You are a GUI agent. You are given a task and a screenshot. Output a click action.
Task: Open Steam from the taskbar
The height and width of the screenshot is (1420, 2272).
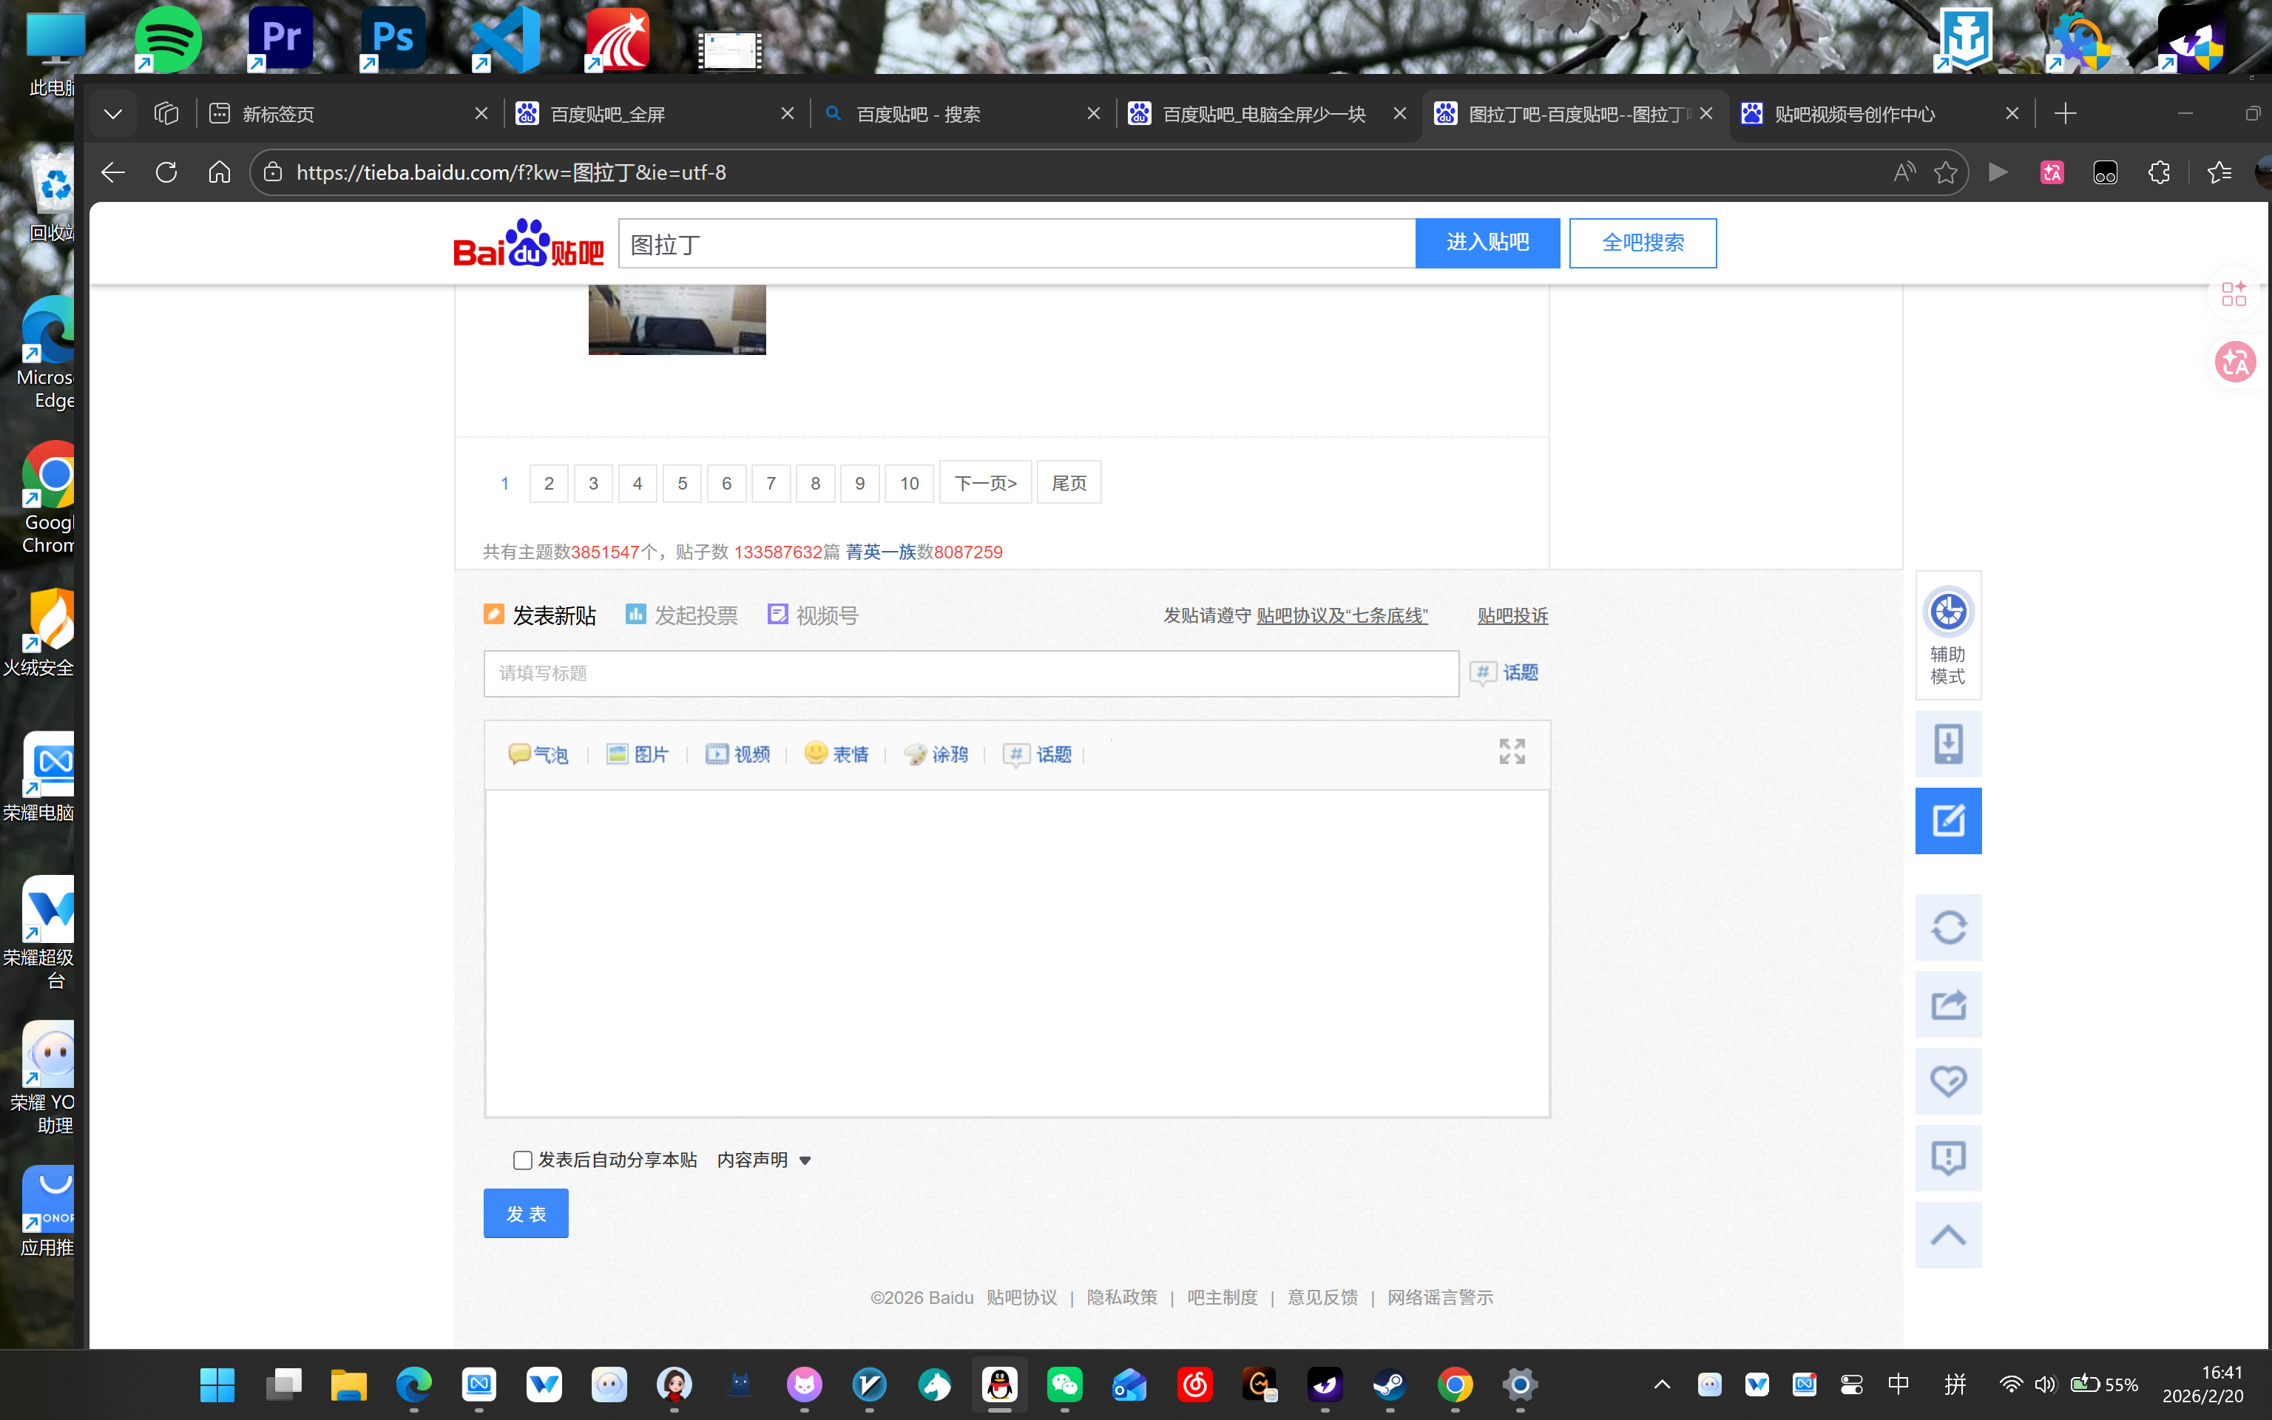click(1390, 1384)
